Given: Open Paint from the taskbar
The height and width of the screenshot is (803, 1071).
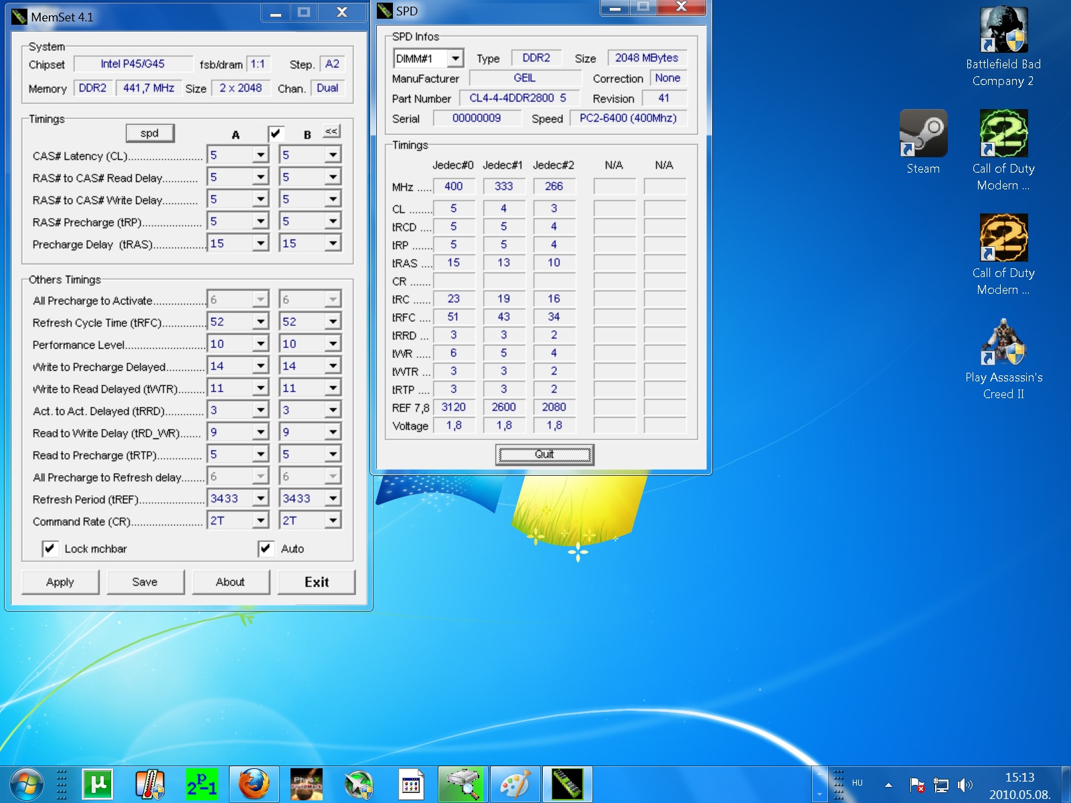Looking at the screenshot, I should pyautogui.click(x=515, y=784).
